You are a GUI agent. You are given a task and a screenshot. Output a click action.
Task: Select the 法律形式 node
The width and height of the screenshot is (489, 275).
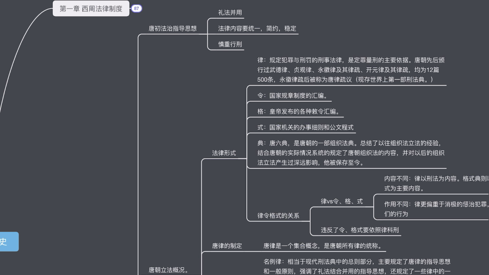224,153
